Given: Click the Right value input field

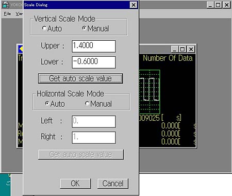Looking at the screenshot, I should [94, 138].
